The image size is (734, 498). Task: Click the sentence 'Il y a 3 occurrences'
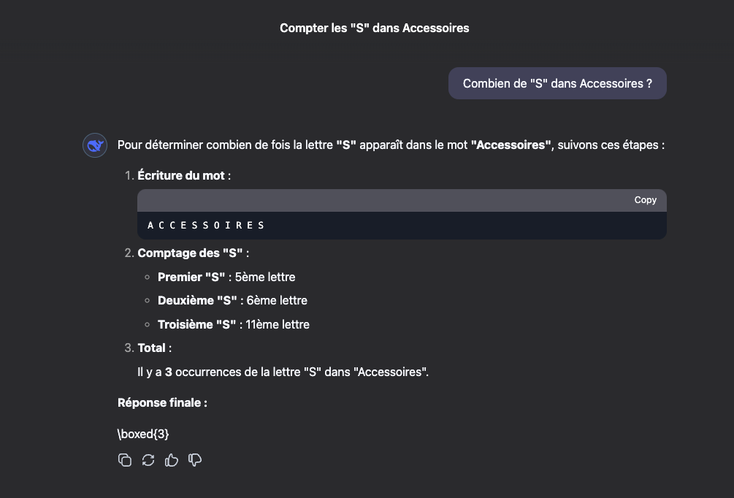click(x=283, y=372)
